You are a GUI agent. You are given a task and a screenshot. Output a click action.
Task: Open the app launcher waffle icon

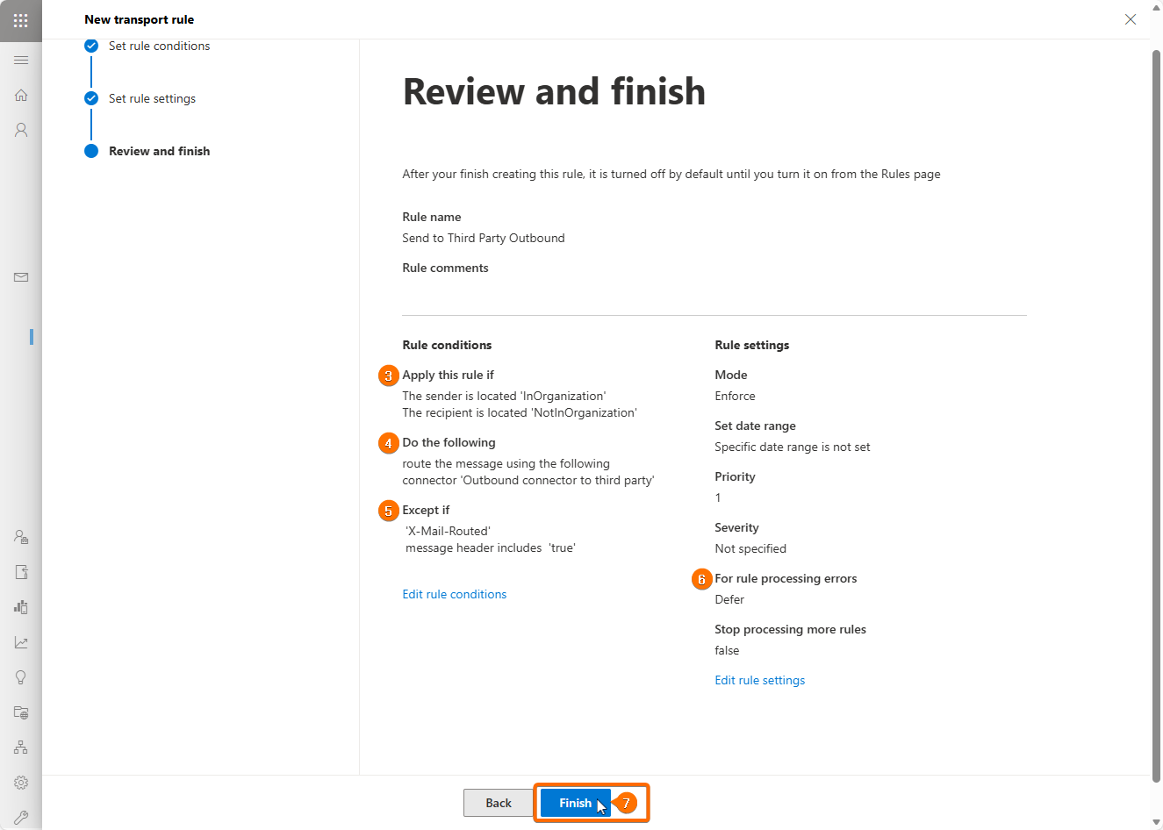[21, 20]
